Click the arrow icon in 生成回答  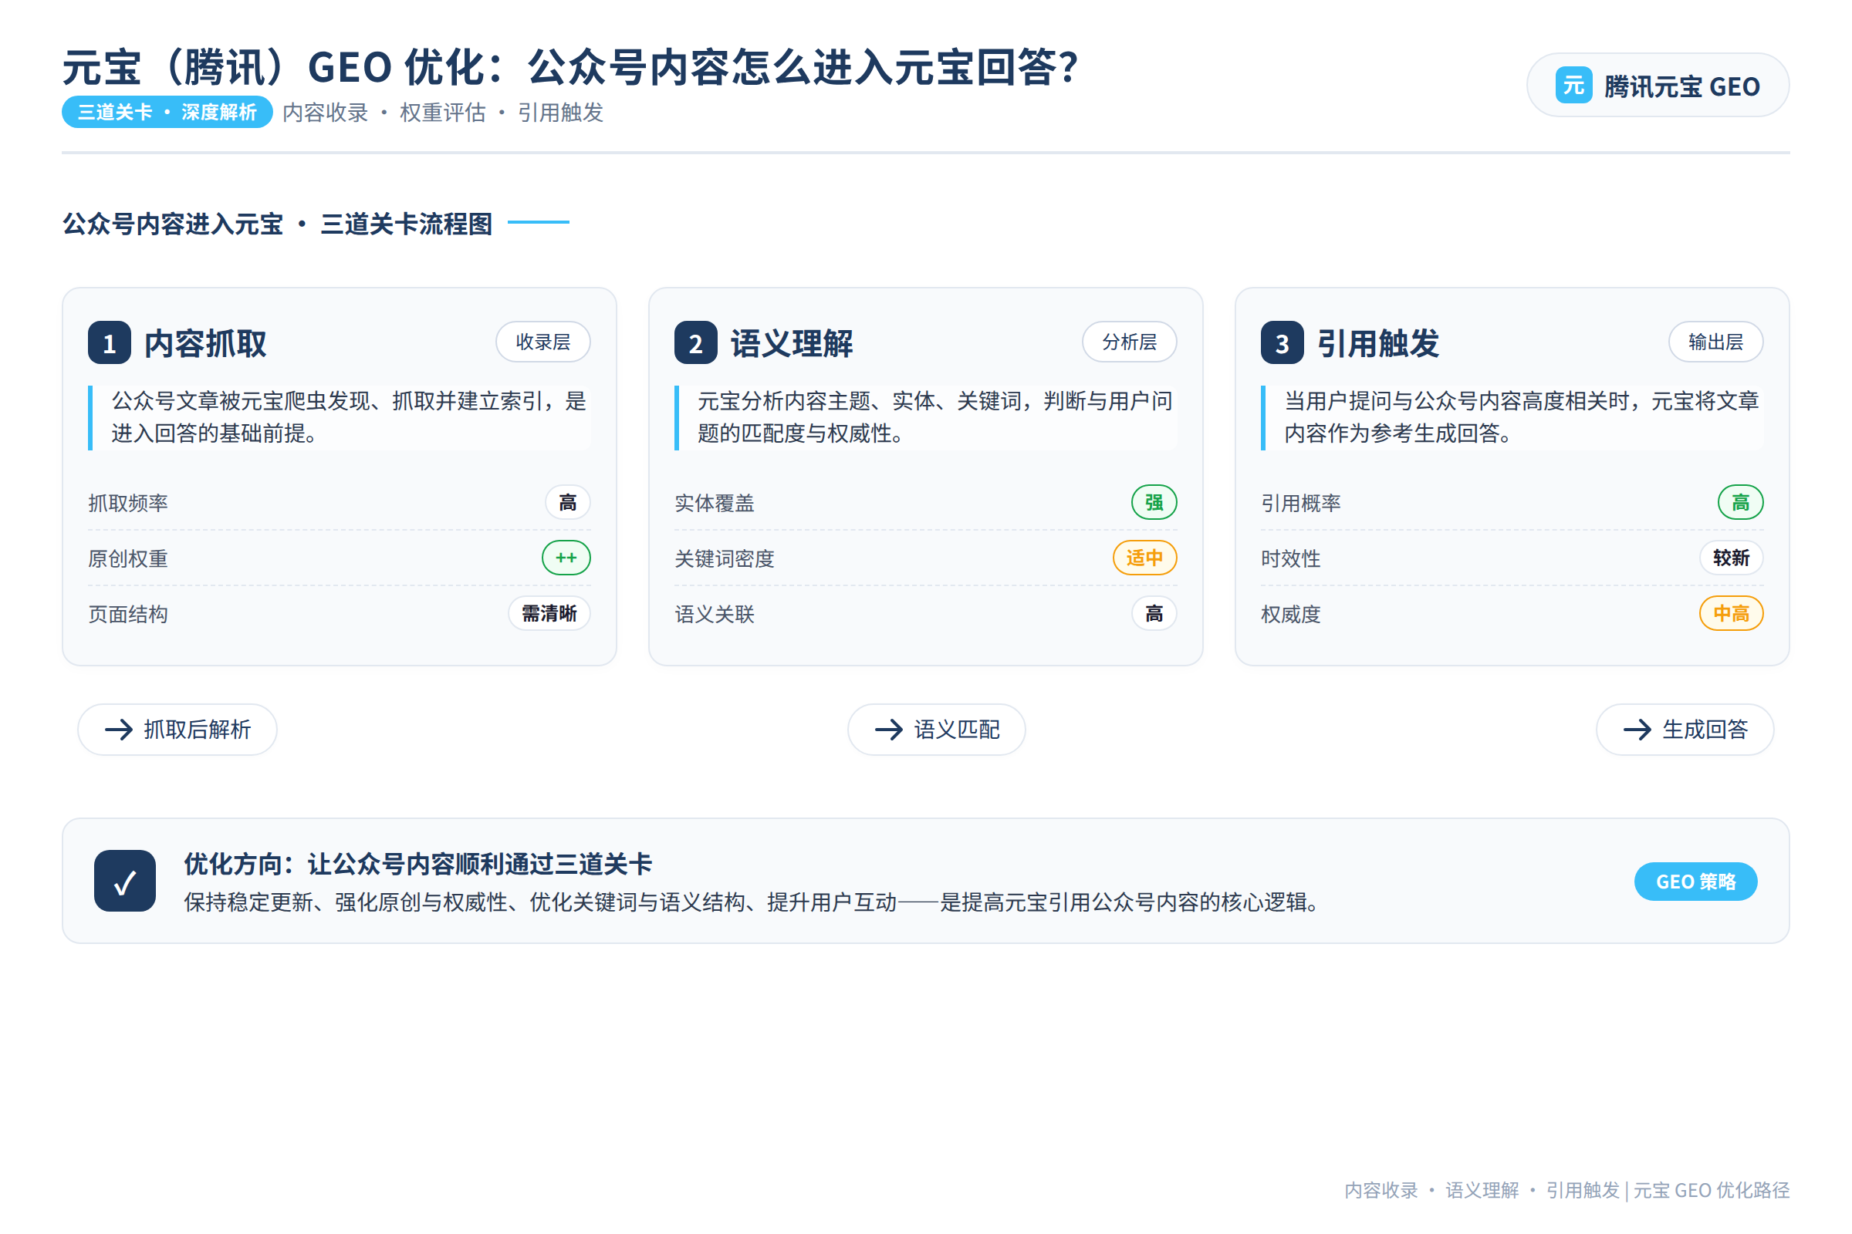[1637, 730]
